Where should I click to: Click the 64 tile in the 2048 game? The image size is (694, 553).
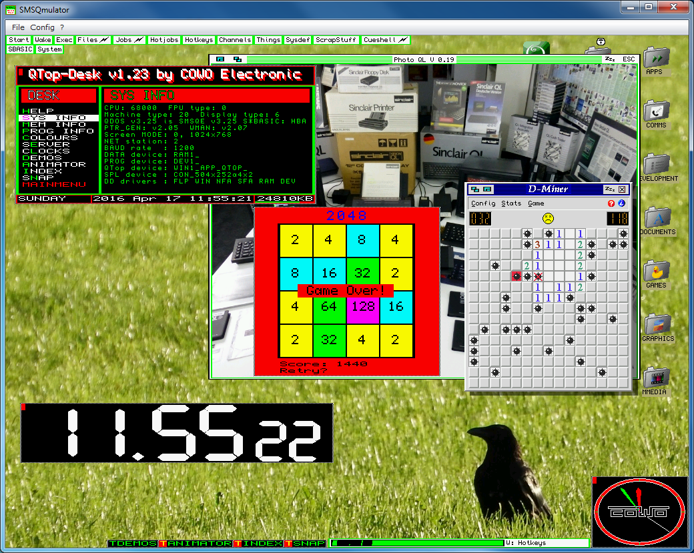click(x=329, y=307)
